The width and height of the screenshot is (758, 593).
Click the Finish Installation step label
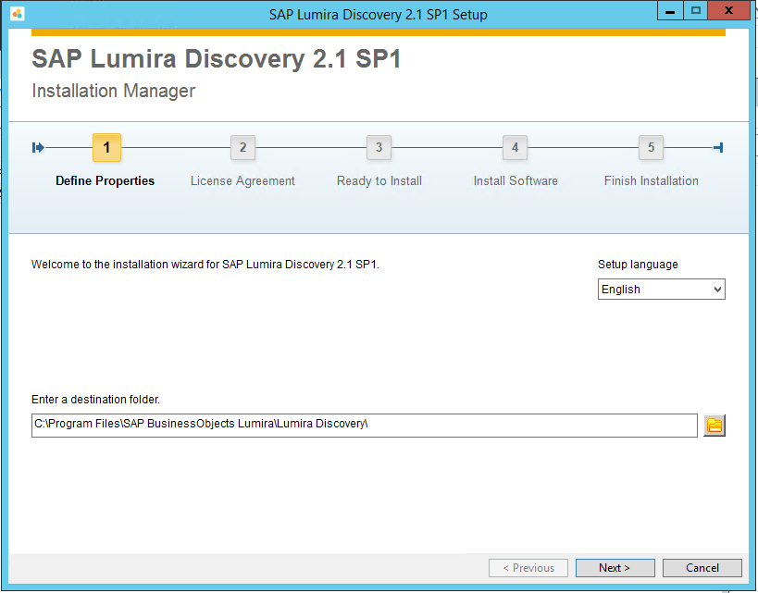pos(652,180)
